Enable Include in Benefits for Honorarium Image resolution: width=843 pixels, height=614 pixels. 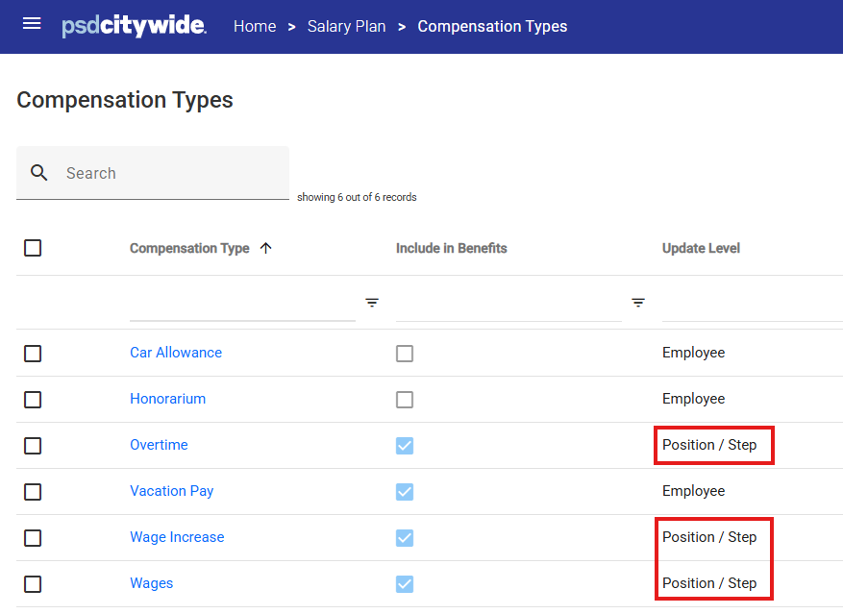coord(405,400)
